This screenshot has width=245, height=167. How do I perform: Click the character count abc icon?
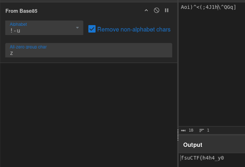[183, 131]
